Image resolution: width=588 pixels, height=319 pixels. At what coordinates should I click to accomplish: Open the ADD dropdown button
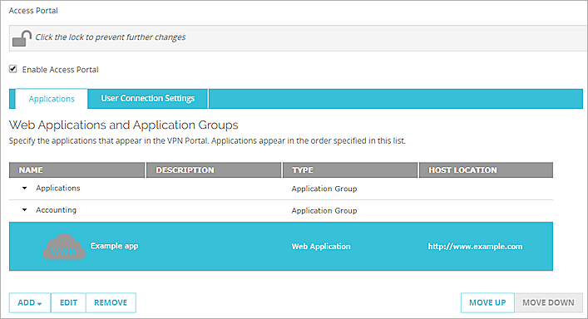coord(30,302)
